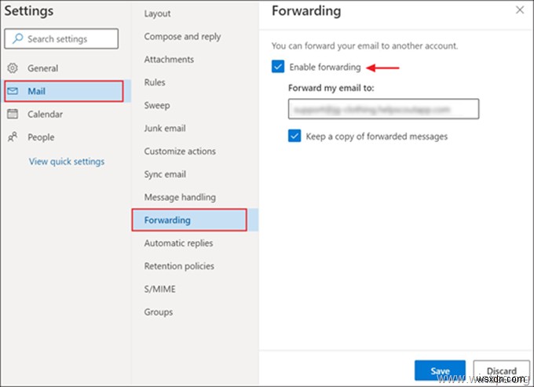
Task: Click the Save button
Action: 440,371
